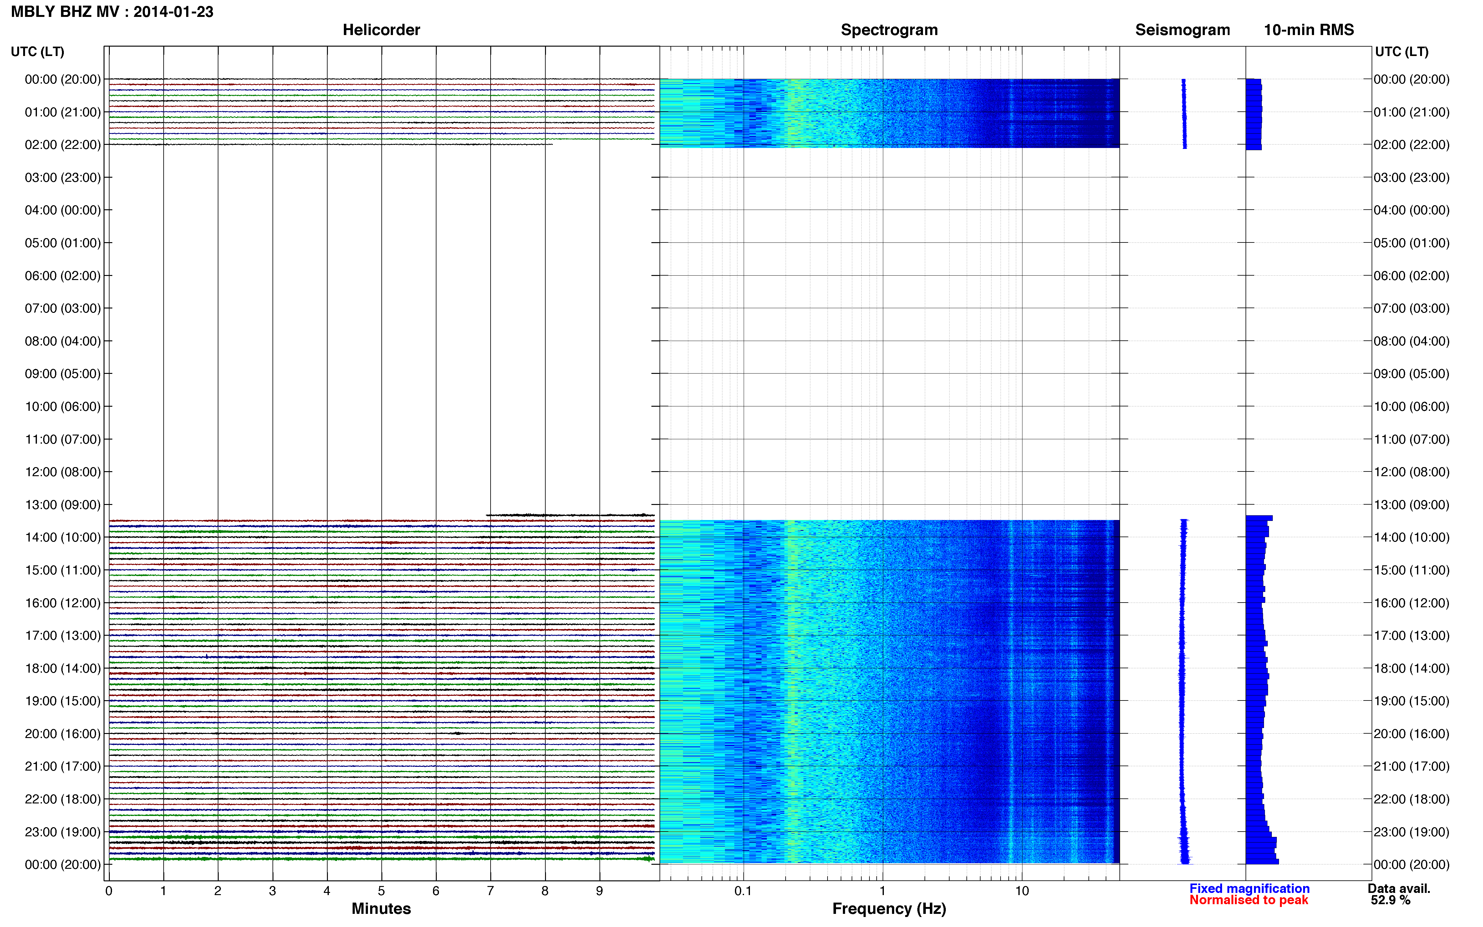Click the 'Helicorder' panel heading
The height and width of the screenshot is (927, 1483).
point(381,29)
